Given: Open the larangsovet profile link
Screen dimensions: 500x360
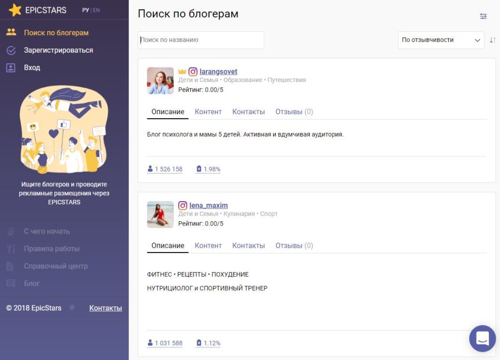Looking at the screenshot, I should 218,72.
